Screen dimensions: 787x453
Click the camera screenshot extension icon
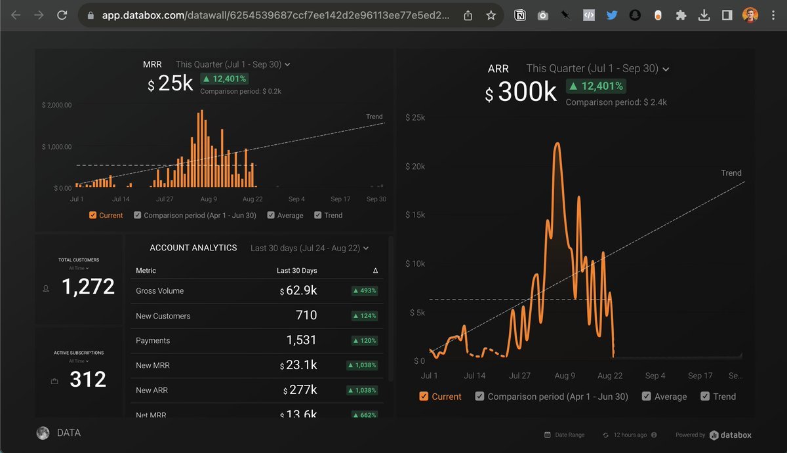point(543,15)
